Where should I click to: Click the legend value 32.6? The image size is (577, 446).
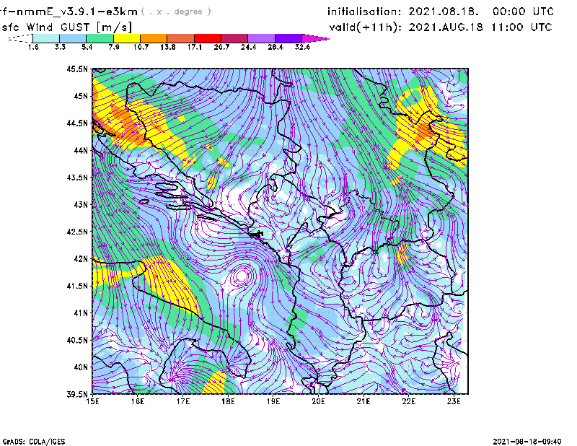[x=302, y=47]
